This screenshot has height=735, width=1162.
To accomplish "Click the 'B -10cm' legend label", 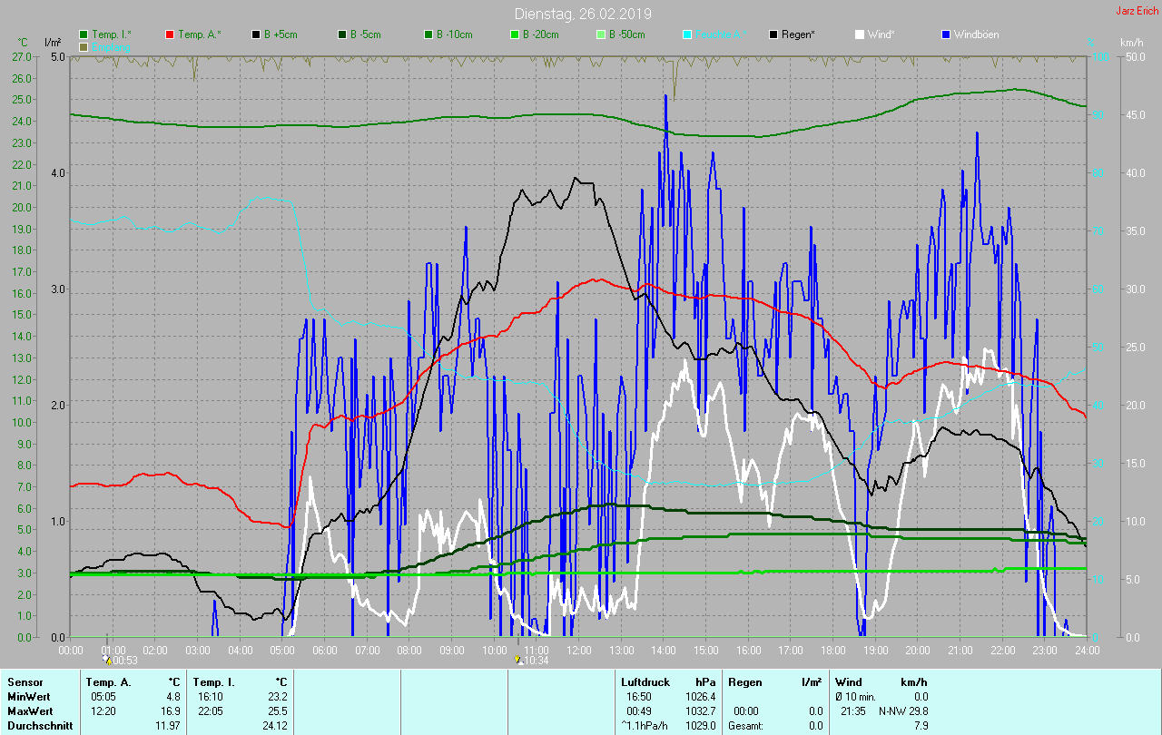I will [454, 34].
